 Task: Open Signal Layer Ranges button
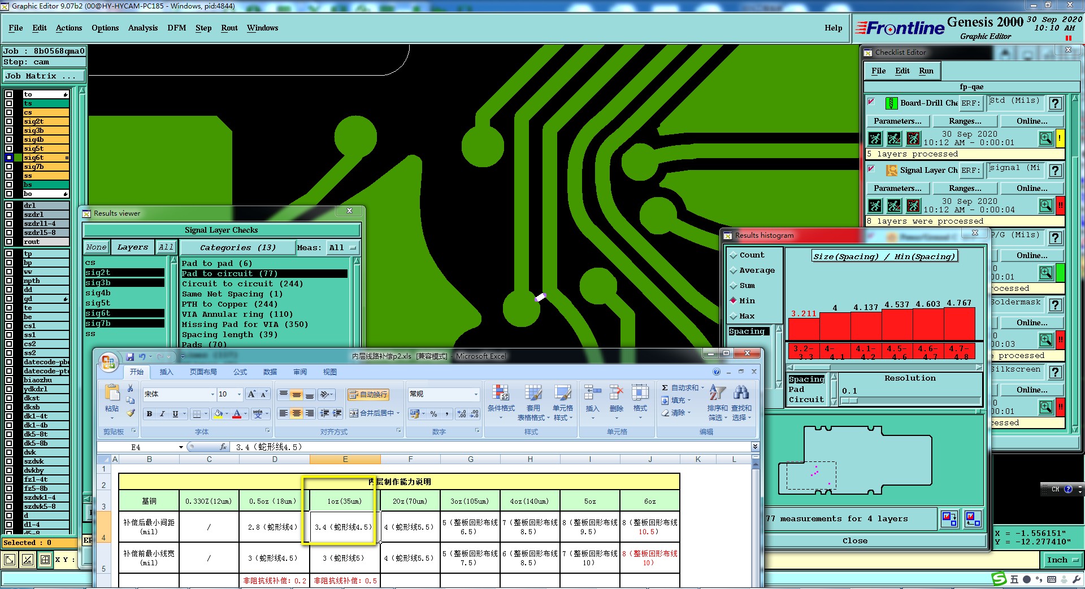[x=965, y=188]
